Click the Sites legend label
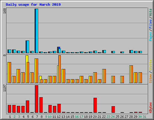 coord(151,79)
